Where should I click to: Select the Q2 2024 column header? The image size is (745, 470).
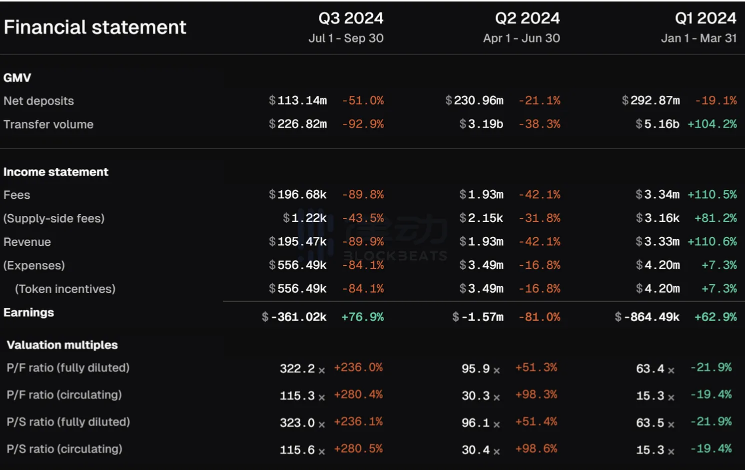click(x=527, y=18)
